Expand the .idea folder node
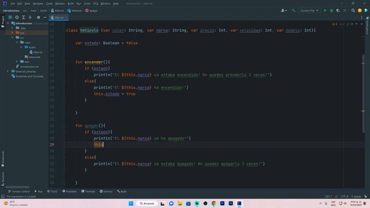This screenshot has height=208, width=370. 12,28
